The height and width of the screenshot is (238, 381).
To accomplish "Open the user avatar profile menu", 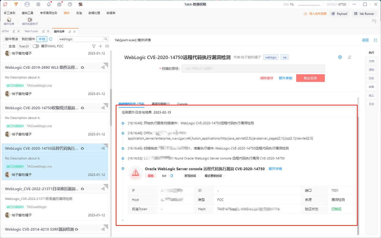I will point(27,4).
